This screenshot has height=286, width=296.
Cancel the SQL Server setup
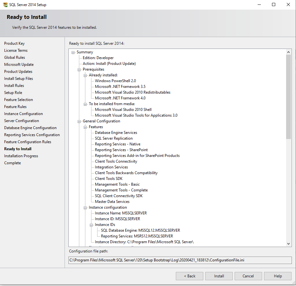click(248, 276)
